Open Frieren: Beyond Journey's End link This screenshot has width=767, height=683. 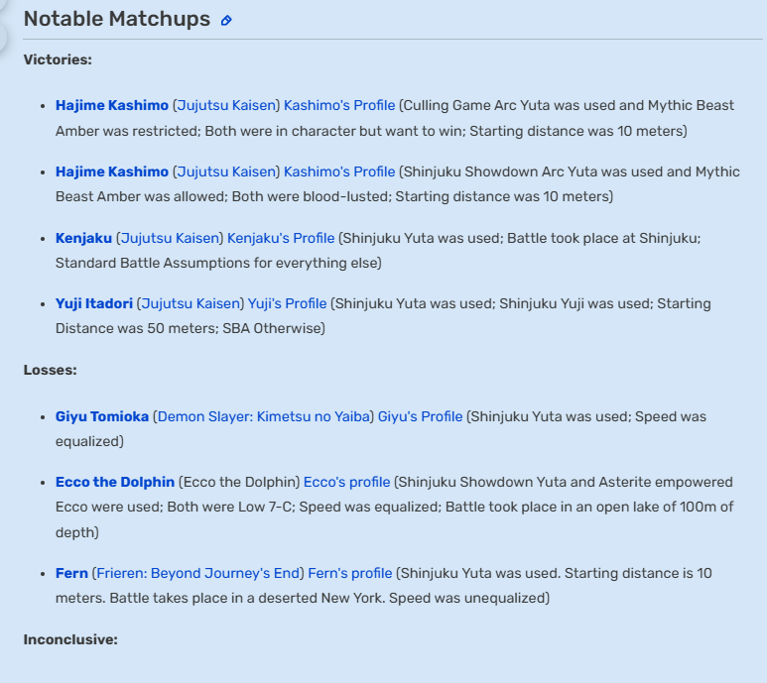(197, 573)
